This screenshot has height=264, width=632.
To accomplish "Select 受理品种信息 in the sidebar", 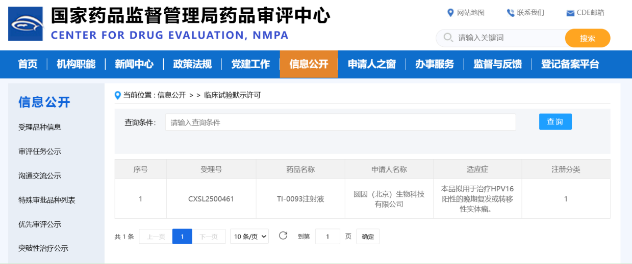I will coord(40,127).
